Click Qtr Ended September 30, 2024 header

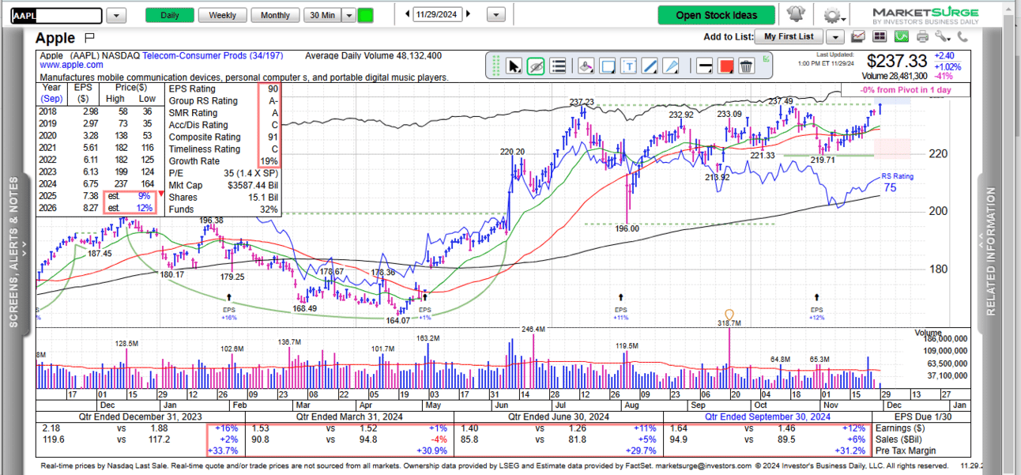tap(767, 417)
